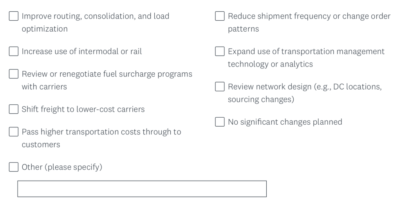
Task: Enable the renegotiate fuel surcharge programs checkbox
Action: tap(14, 74)
